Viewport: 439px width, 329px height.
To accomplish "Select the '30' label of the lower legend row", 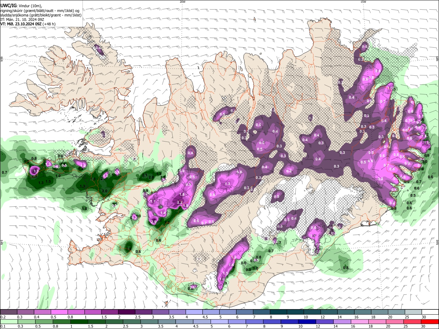I will click(x=423, y=327).
